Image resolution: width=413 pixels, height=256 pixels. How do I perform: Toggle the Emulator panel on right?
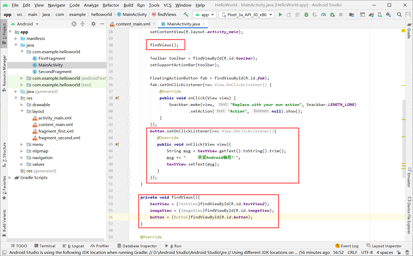(x=409, y=177)
